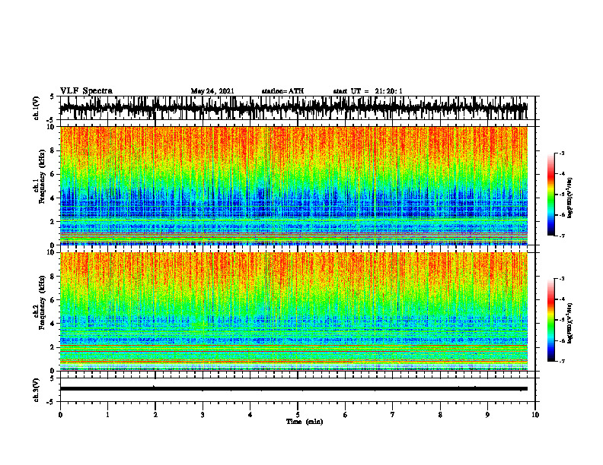Click the ch.3 voltage trace line

pyautogui.click(x=294, y=389)
